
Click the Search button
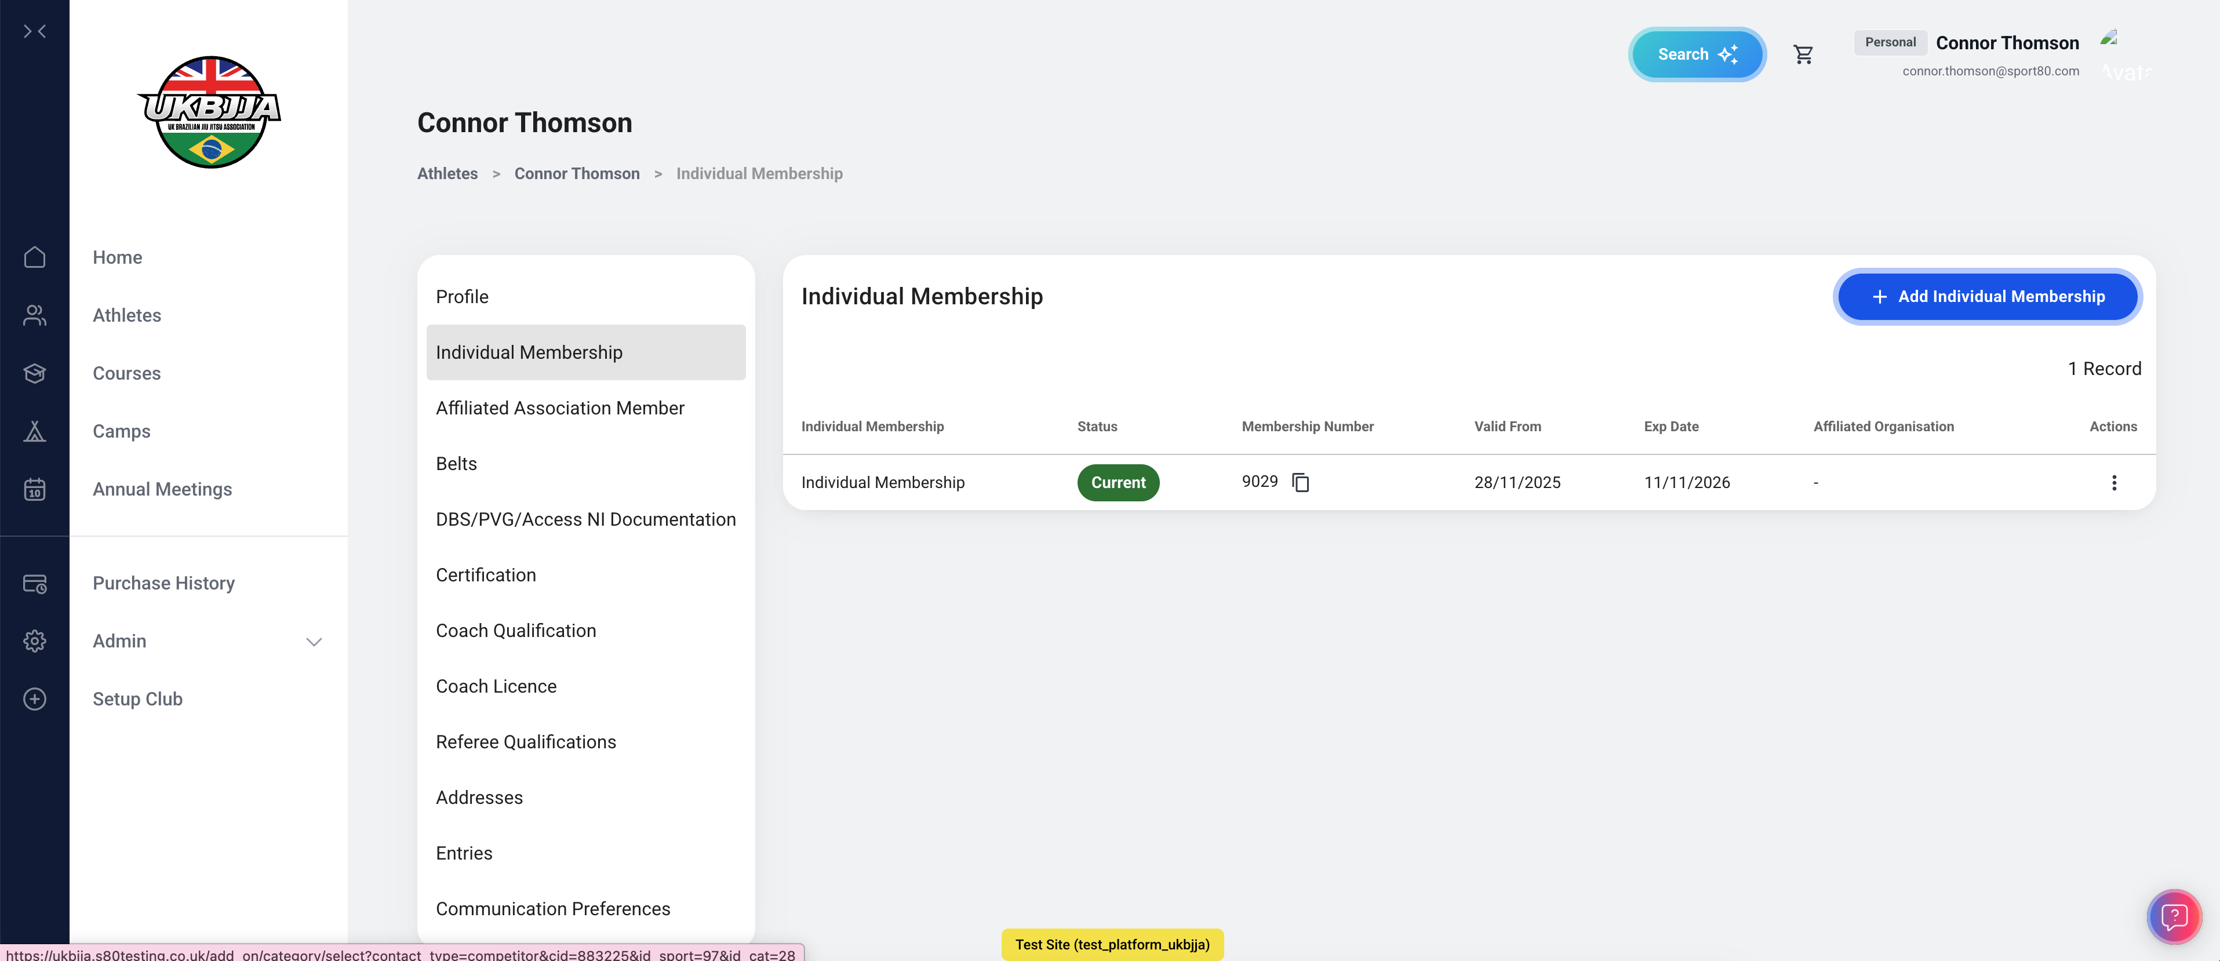1696,54
